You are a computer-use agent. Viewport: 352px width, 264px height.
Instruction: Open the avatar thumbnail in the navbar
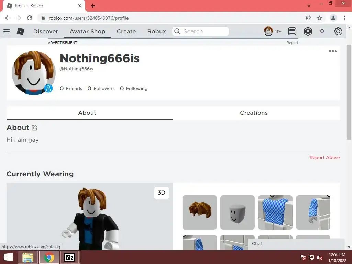pyautogui.click(x=268, y=31)
